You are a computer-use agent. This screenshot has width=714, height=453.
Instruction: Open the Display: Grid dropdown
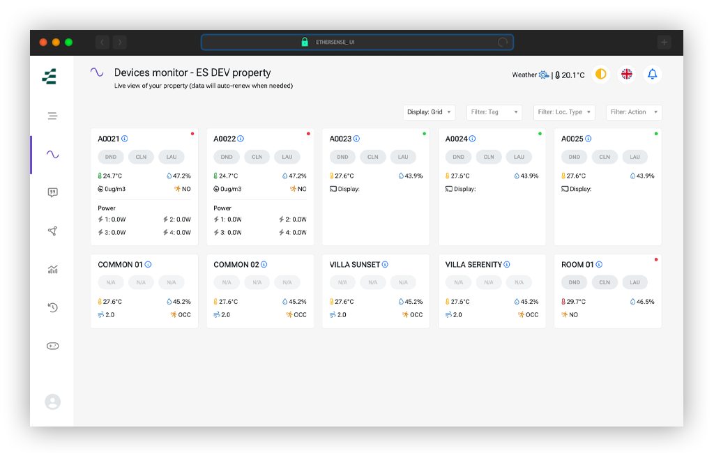pos(429,112)
